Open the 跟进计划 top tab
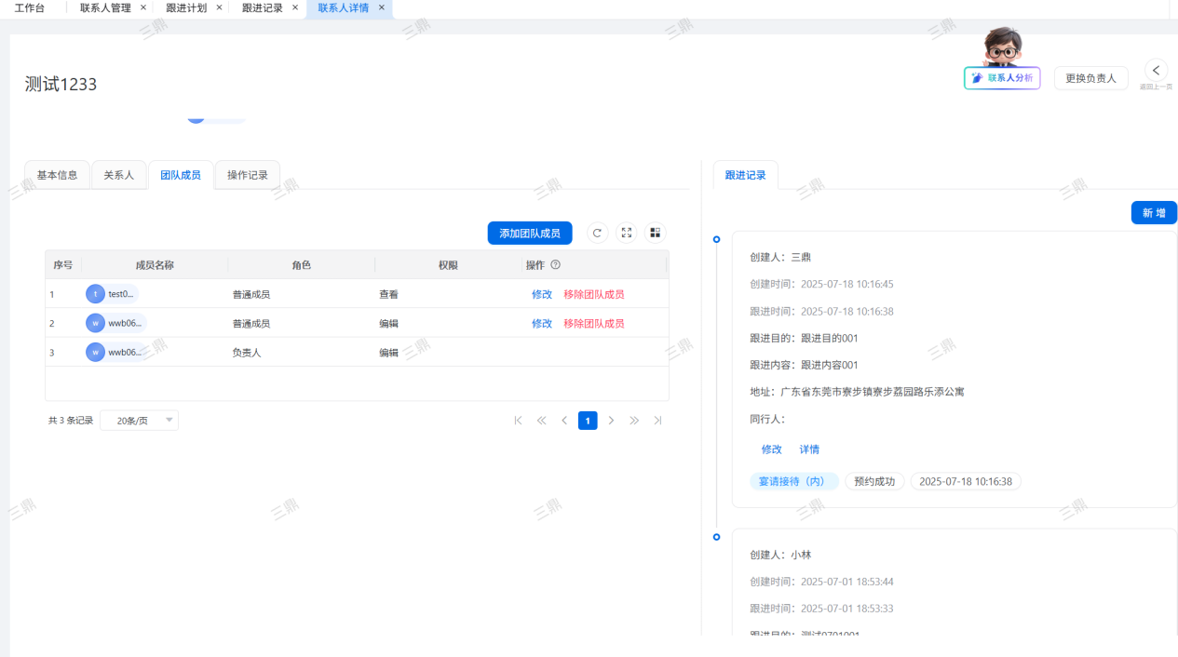The image size is (1178, 657). (186, 7)
